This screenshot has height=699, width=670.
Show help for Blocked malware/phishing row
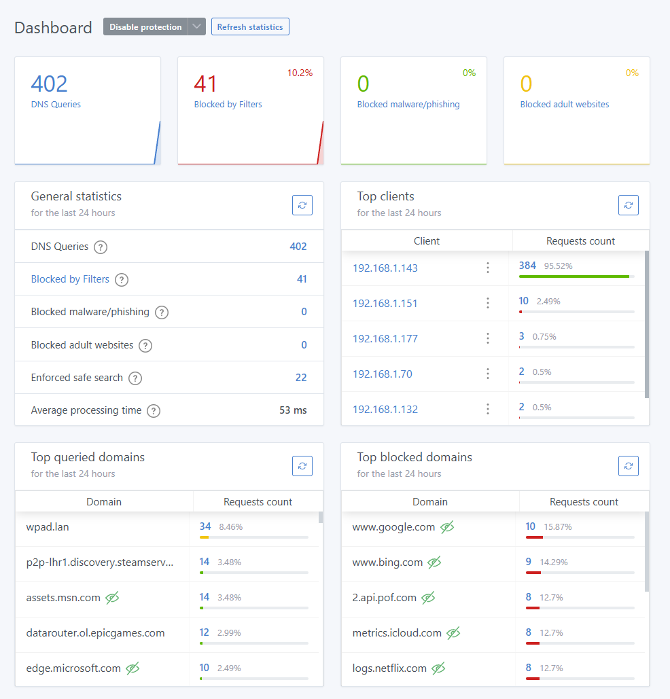click(x=162, y=312)
